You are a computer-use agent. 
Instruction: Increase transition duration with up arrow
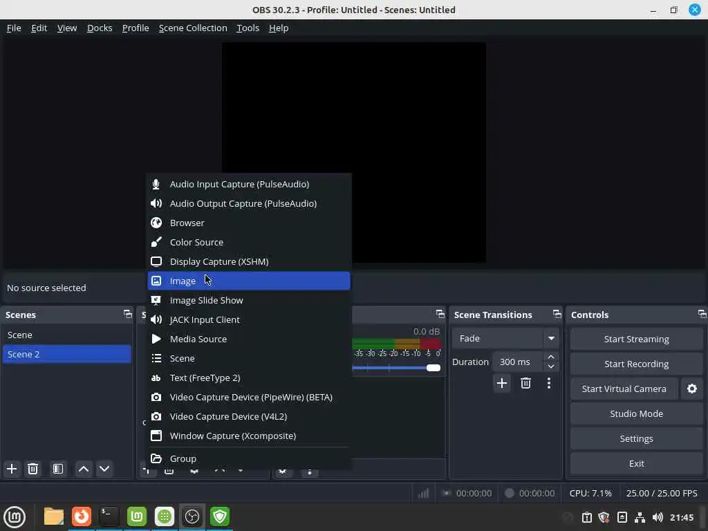point(551,357)
